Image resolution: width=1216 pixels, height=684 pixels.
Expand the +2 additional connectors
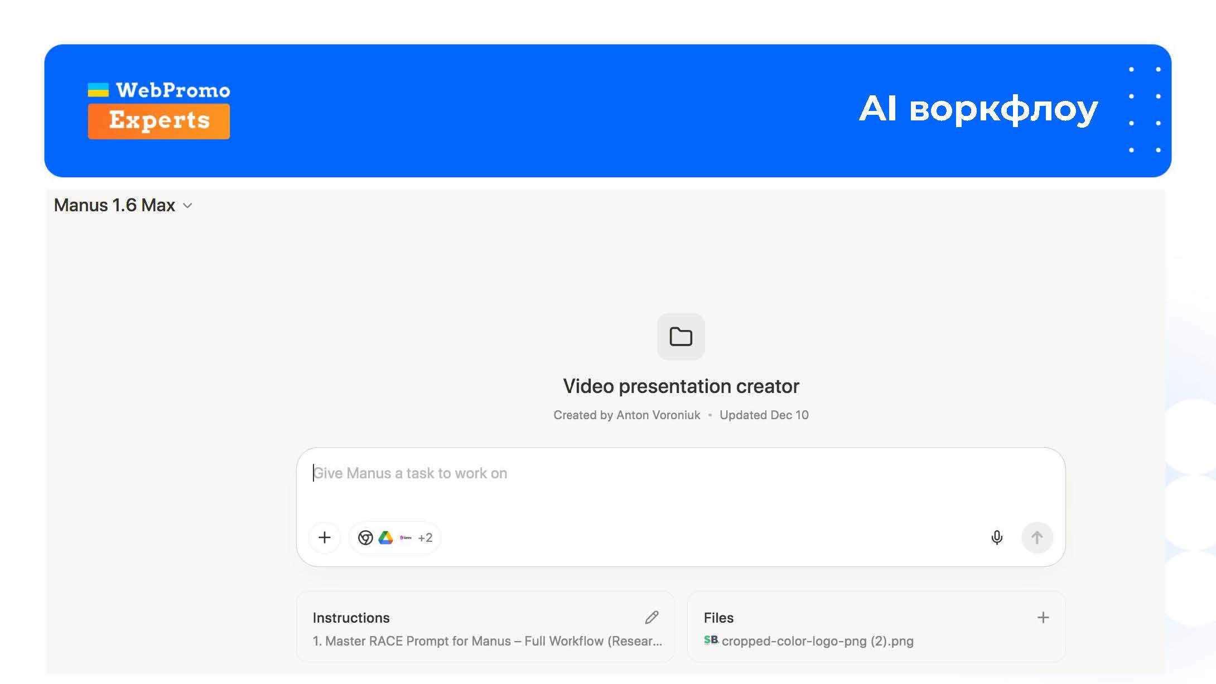point(425,537)
